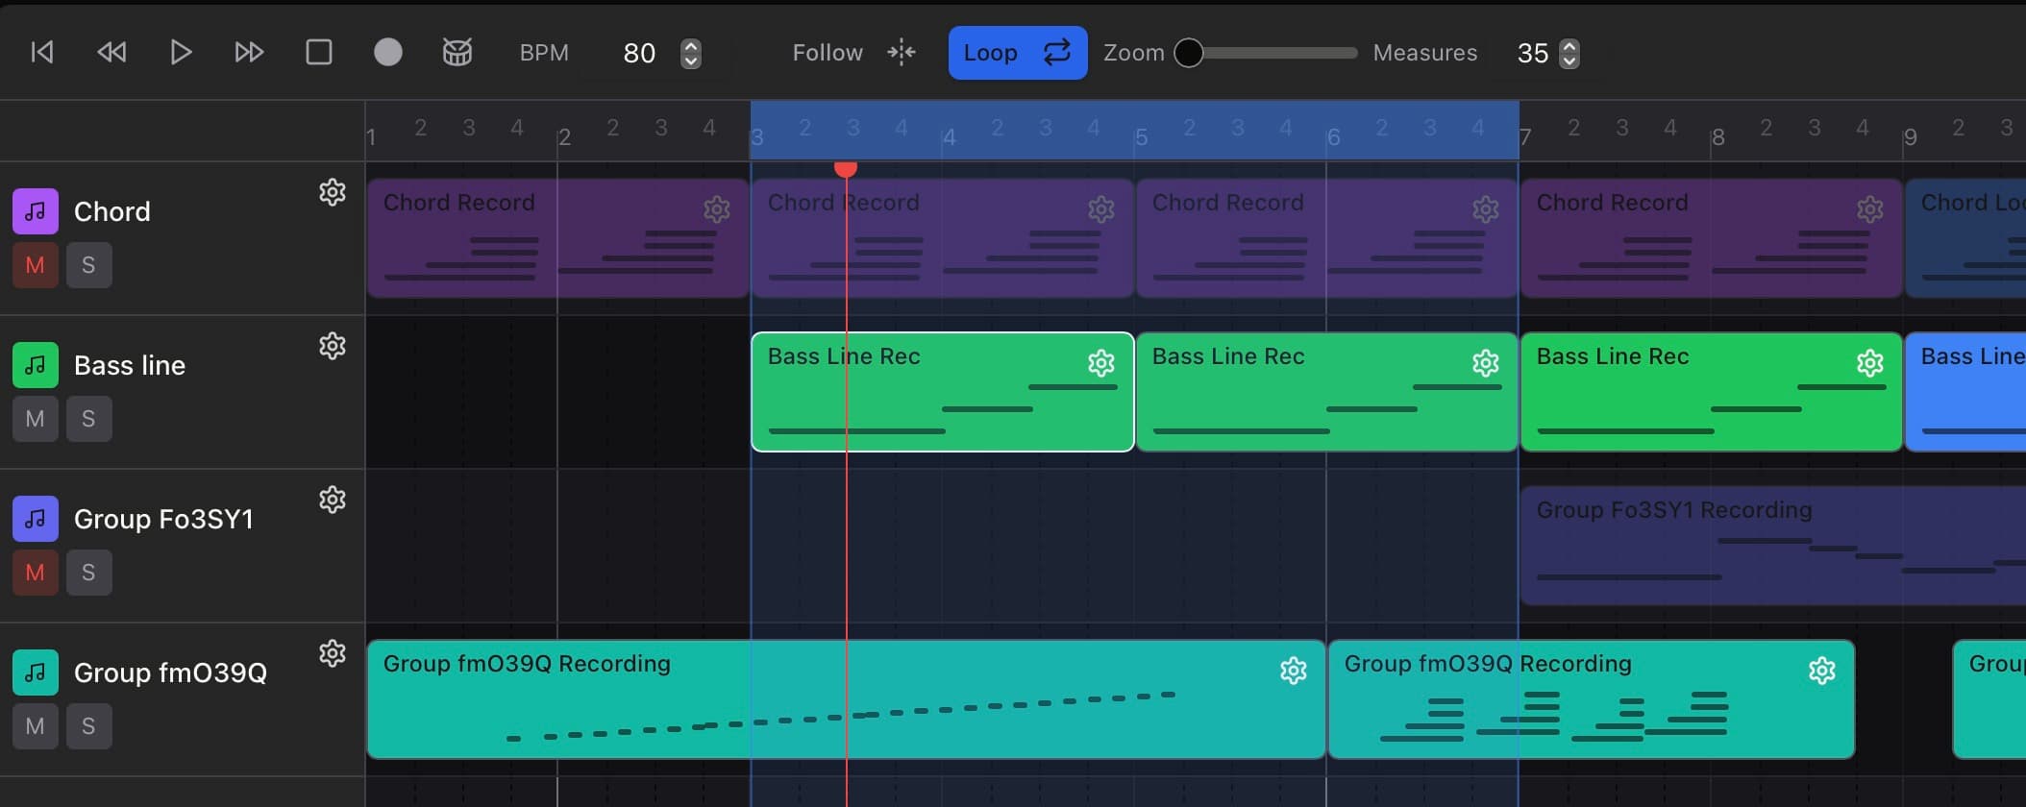Click the red playhead marker
This screenshot has width=2026, height=807.
point(846,169)
